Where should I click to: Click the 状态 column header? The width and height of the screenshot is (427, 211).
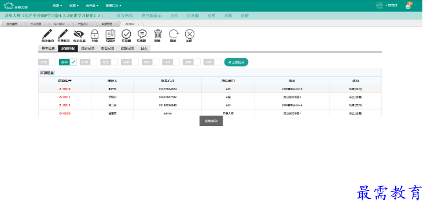(355, 81)
